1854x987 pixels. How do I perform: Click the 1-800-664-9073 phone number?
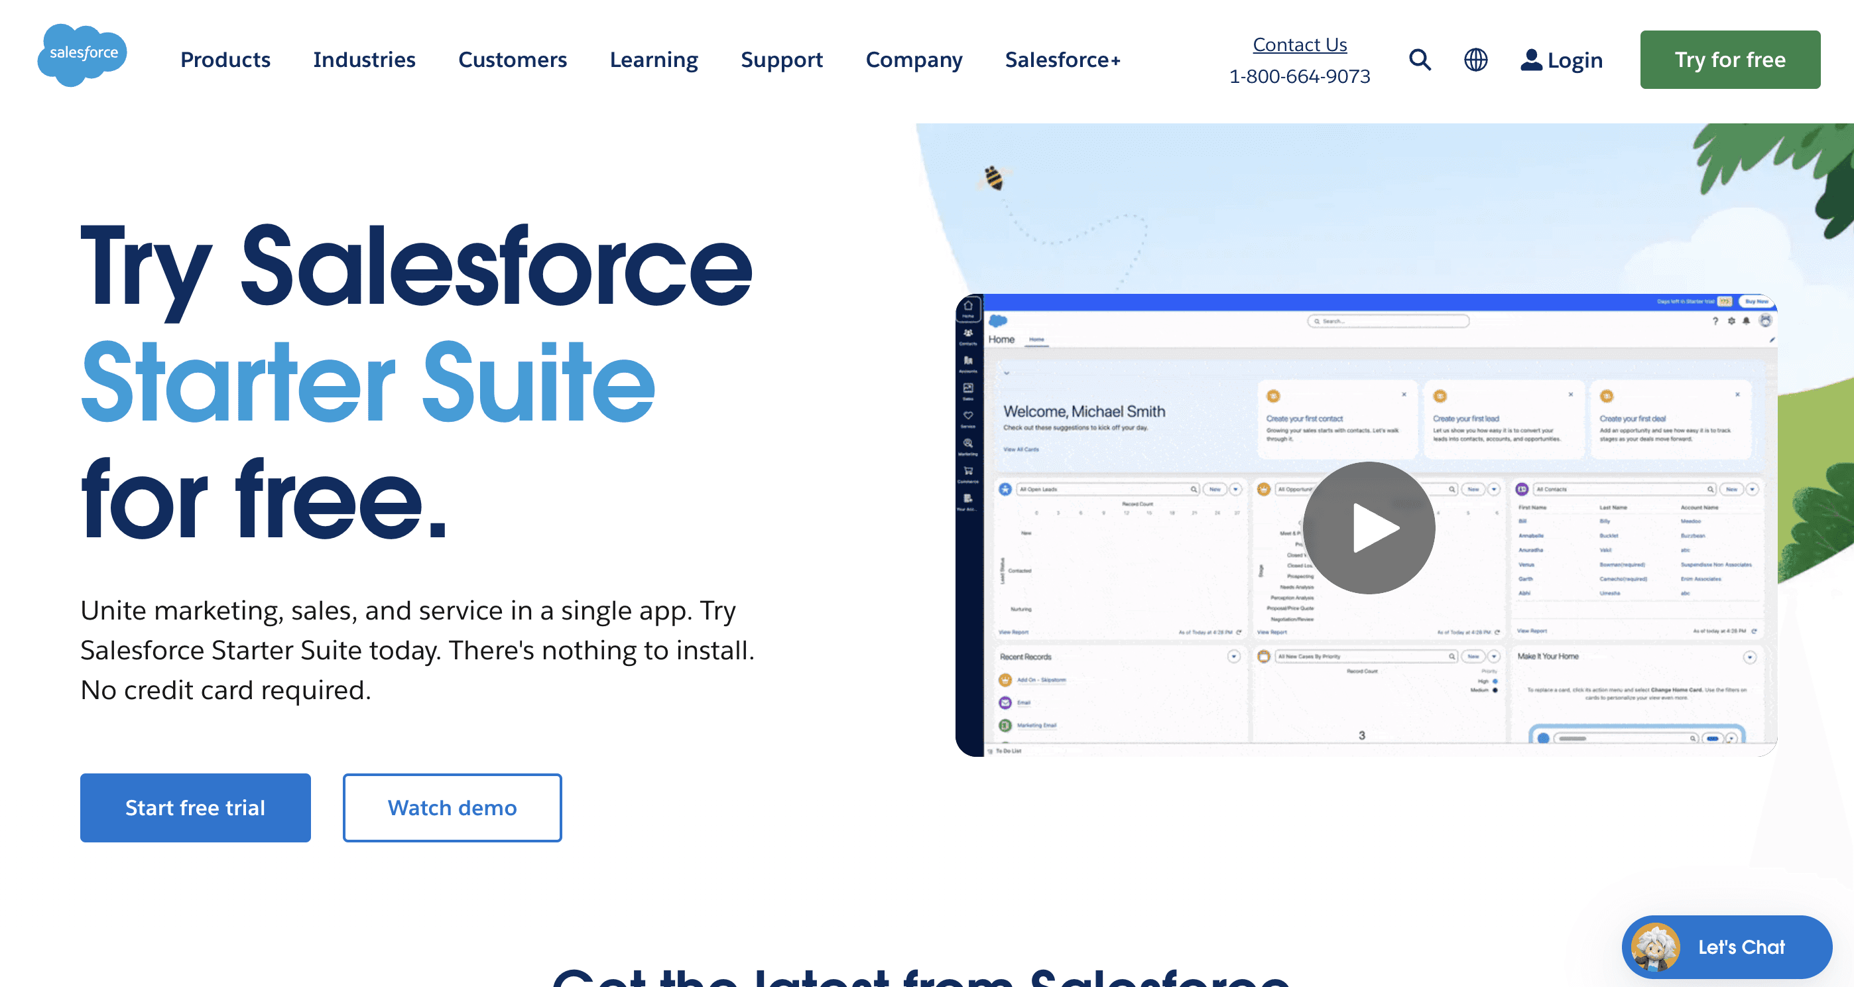(1299, 76)
